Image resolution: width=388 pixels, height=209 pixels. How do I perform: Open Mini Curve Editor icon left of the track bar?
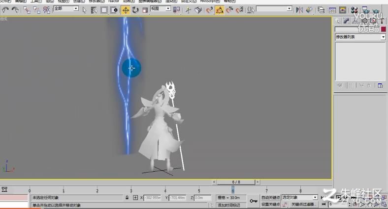click(x=4, y=189)
